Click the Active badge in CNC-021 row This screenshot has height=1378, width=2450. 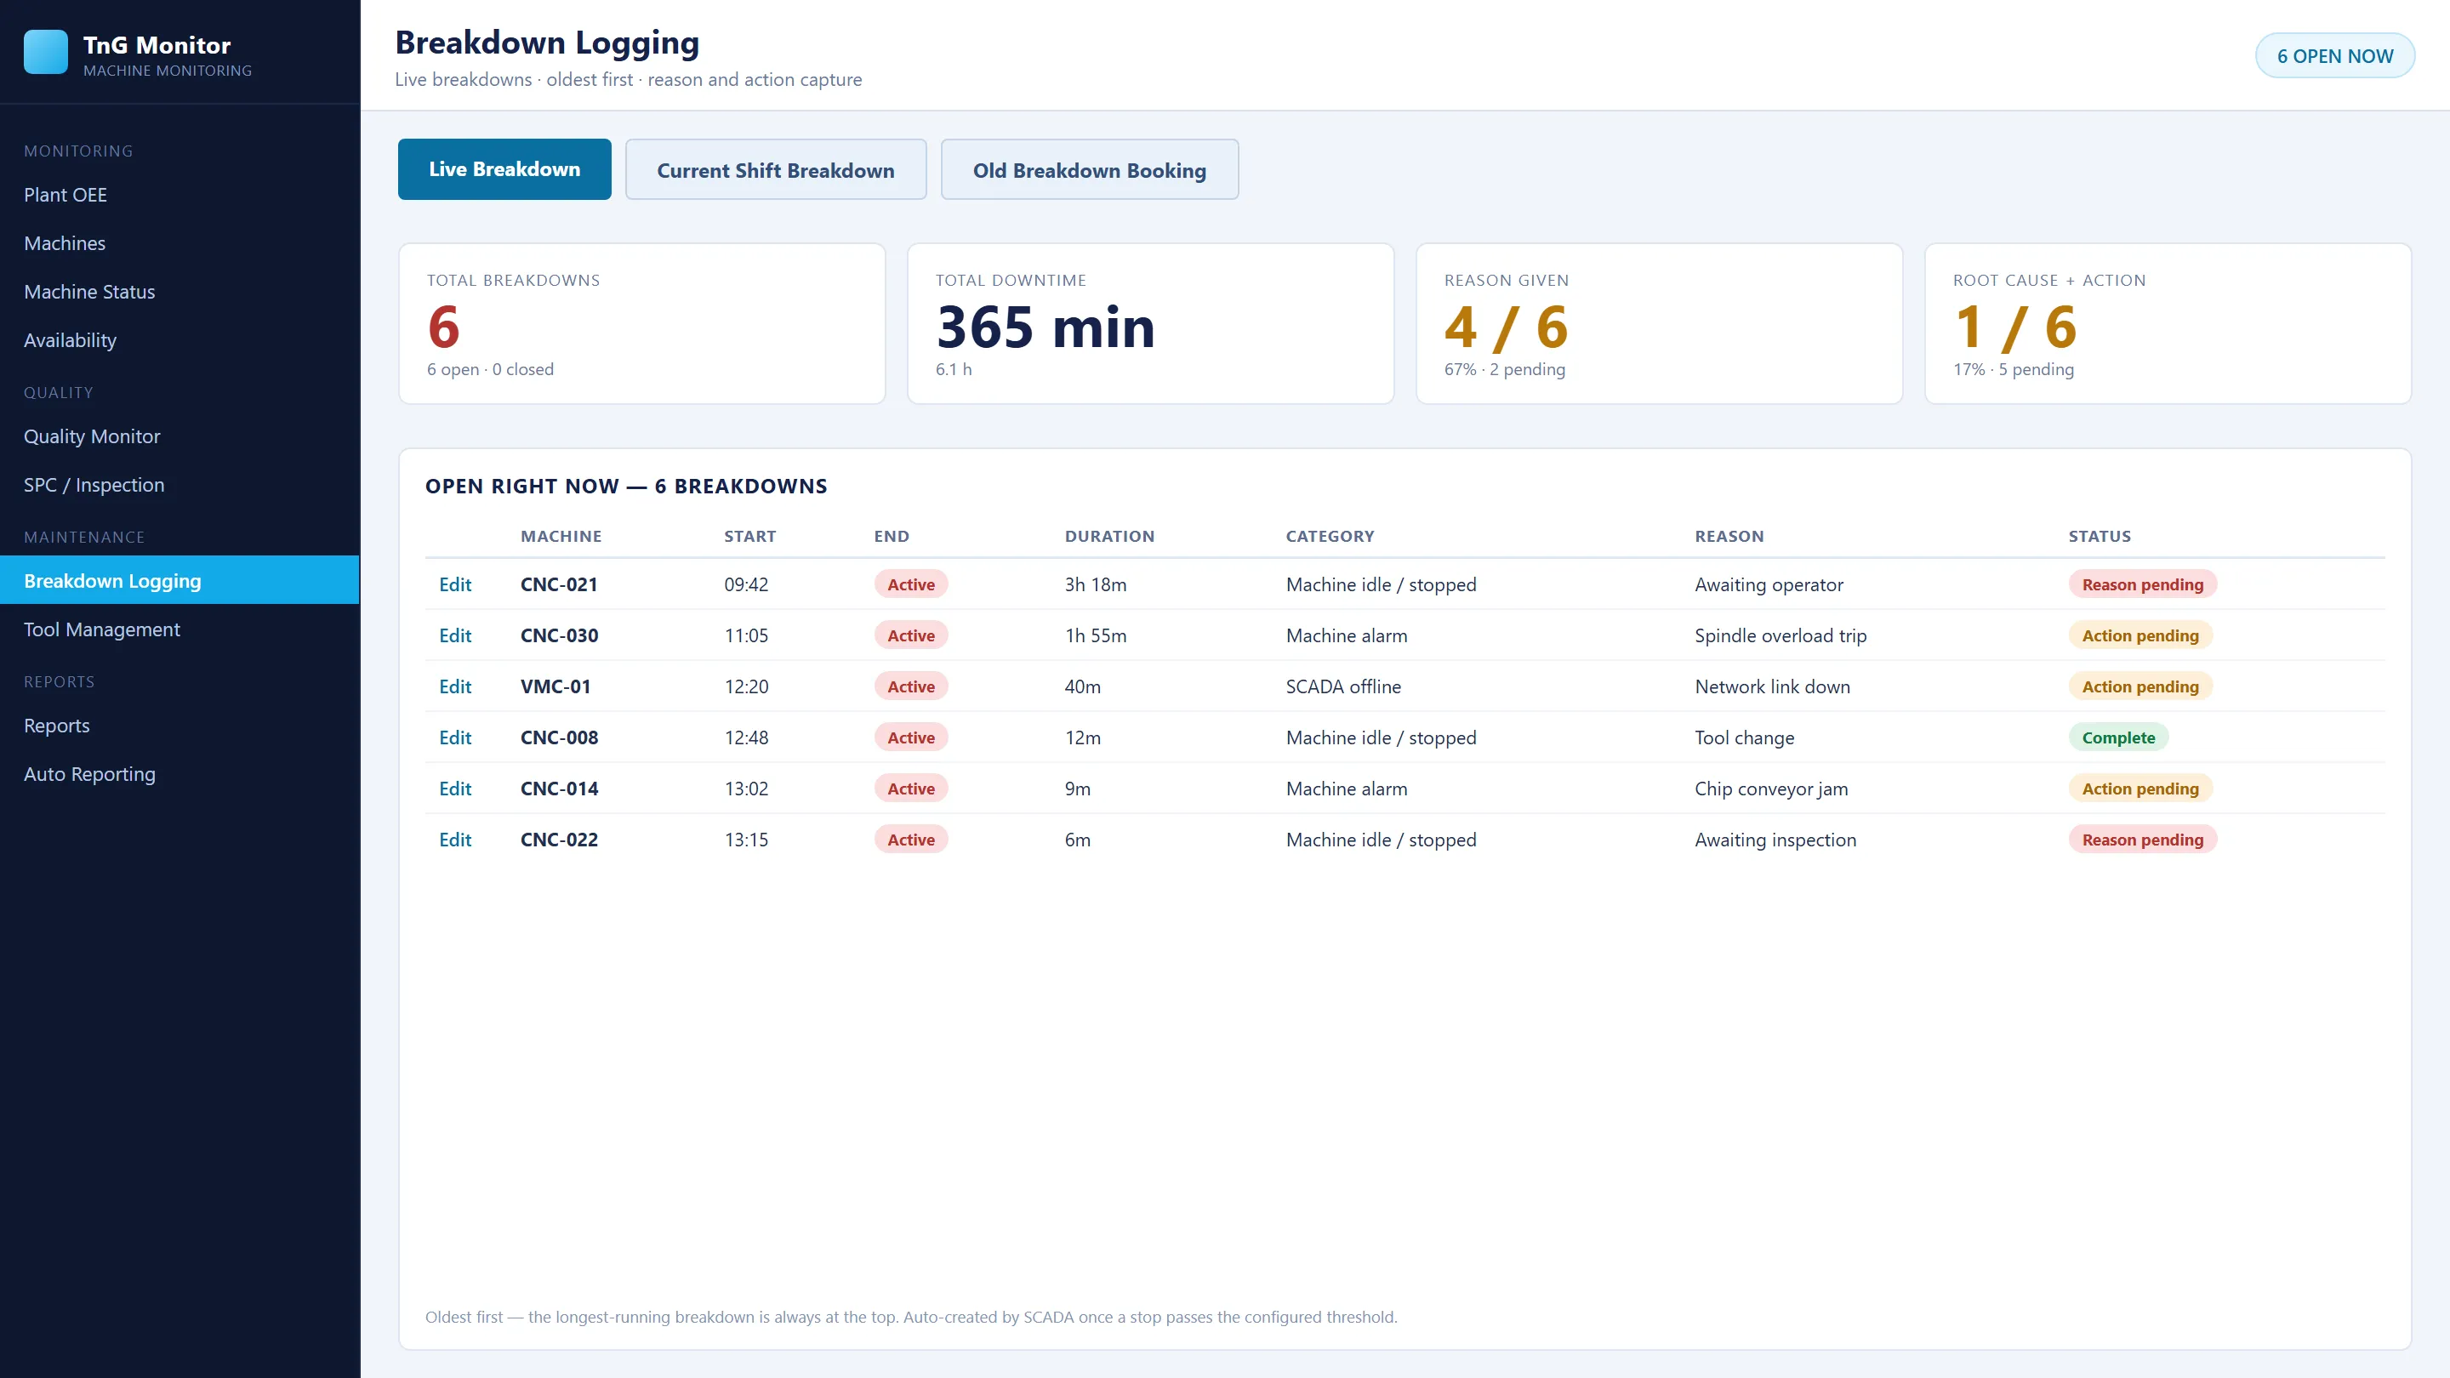point(911,585)
